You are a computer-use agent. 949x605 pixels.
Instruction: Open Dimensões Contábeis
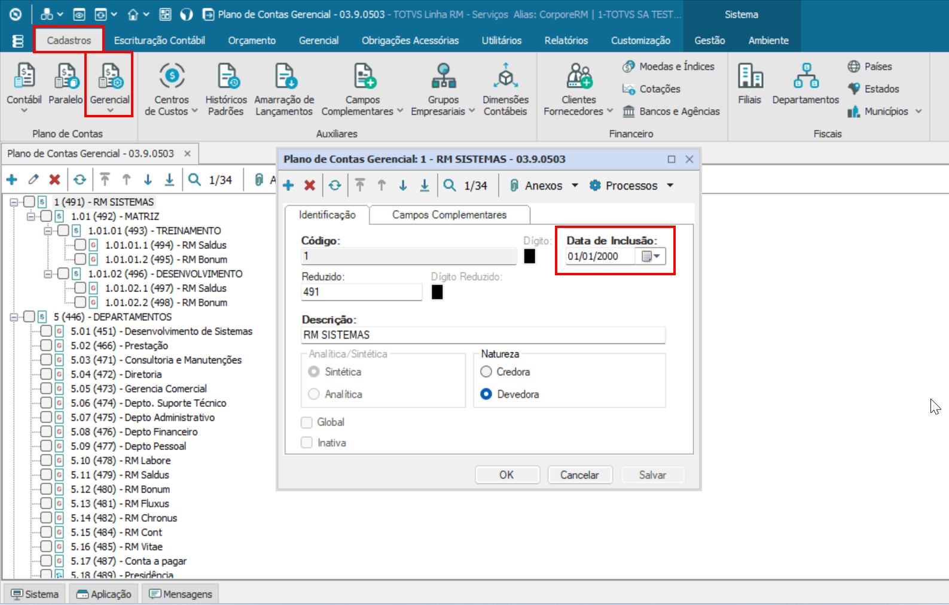coord(505,89)
